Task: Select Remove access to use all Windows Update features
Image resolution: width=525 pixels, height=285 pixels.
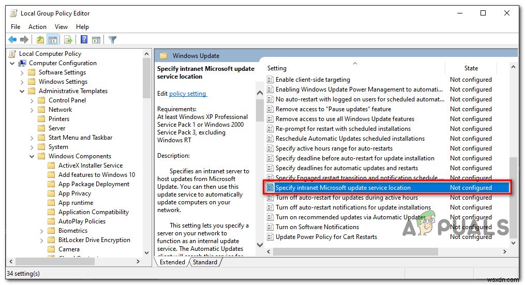Action: click(x=345, y=119)
